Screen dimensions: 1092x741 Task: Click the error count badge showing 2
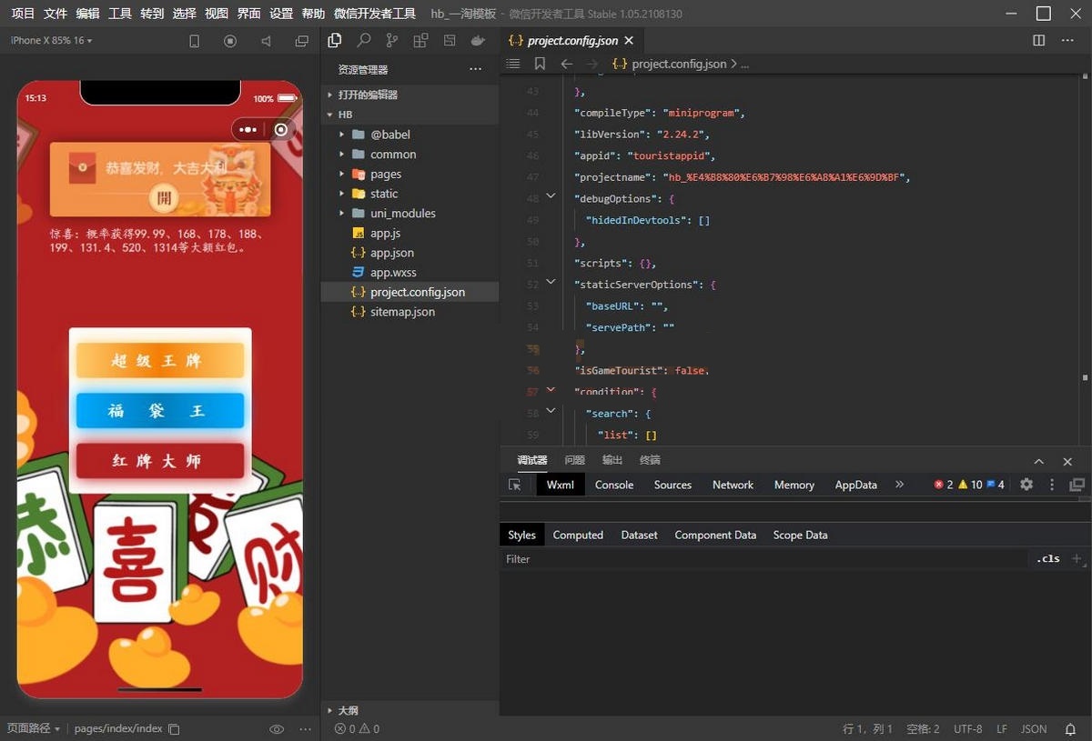click(944, 485)
